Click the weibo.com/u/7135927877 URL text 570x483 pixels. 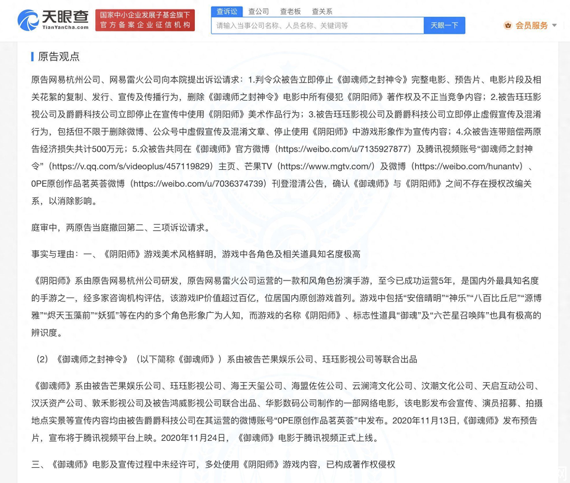[x=343, y=149]
